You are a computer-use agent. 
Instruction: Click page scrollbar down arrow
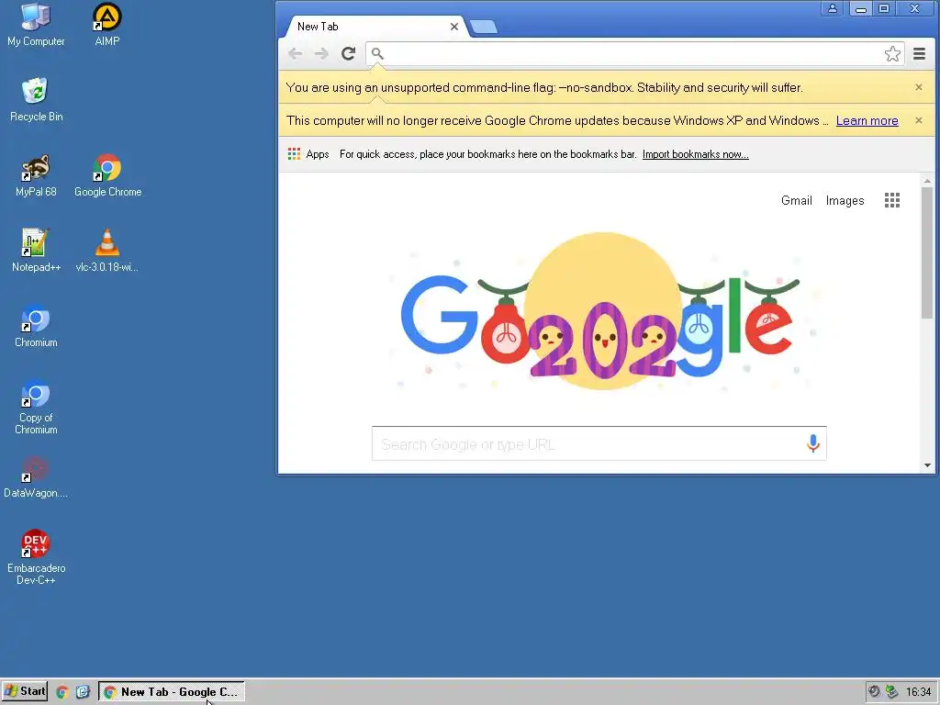(927, 465)
